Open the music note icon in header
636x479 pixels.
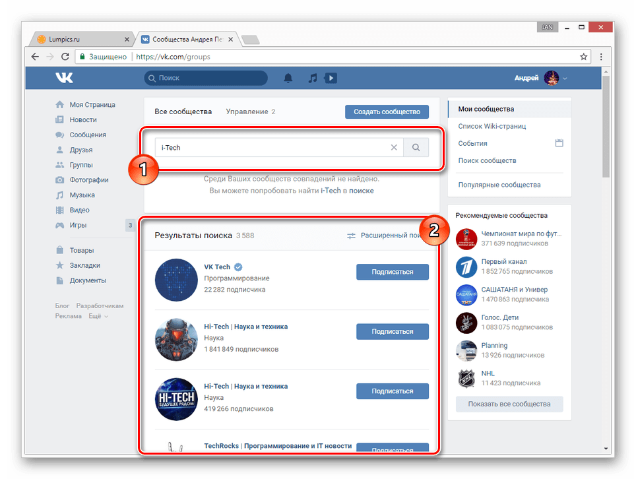coord(313,79)
